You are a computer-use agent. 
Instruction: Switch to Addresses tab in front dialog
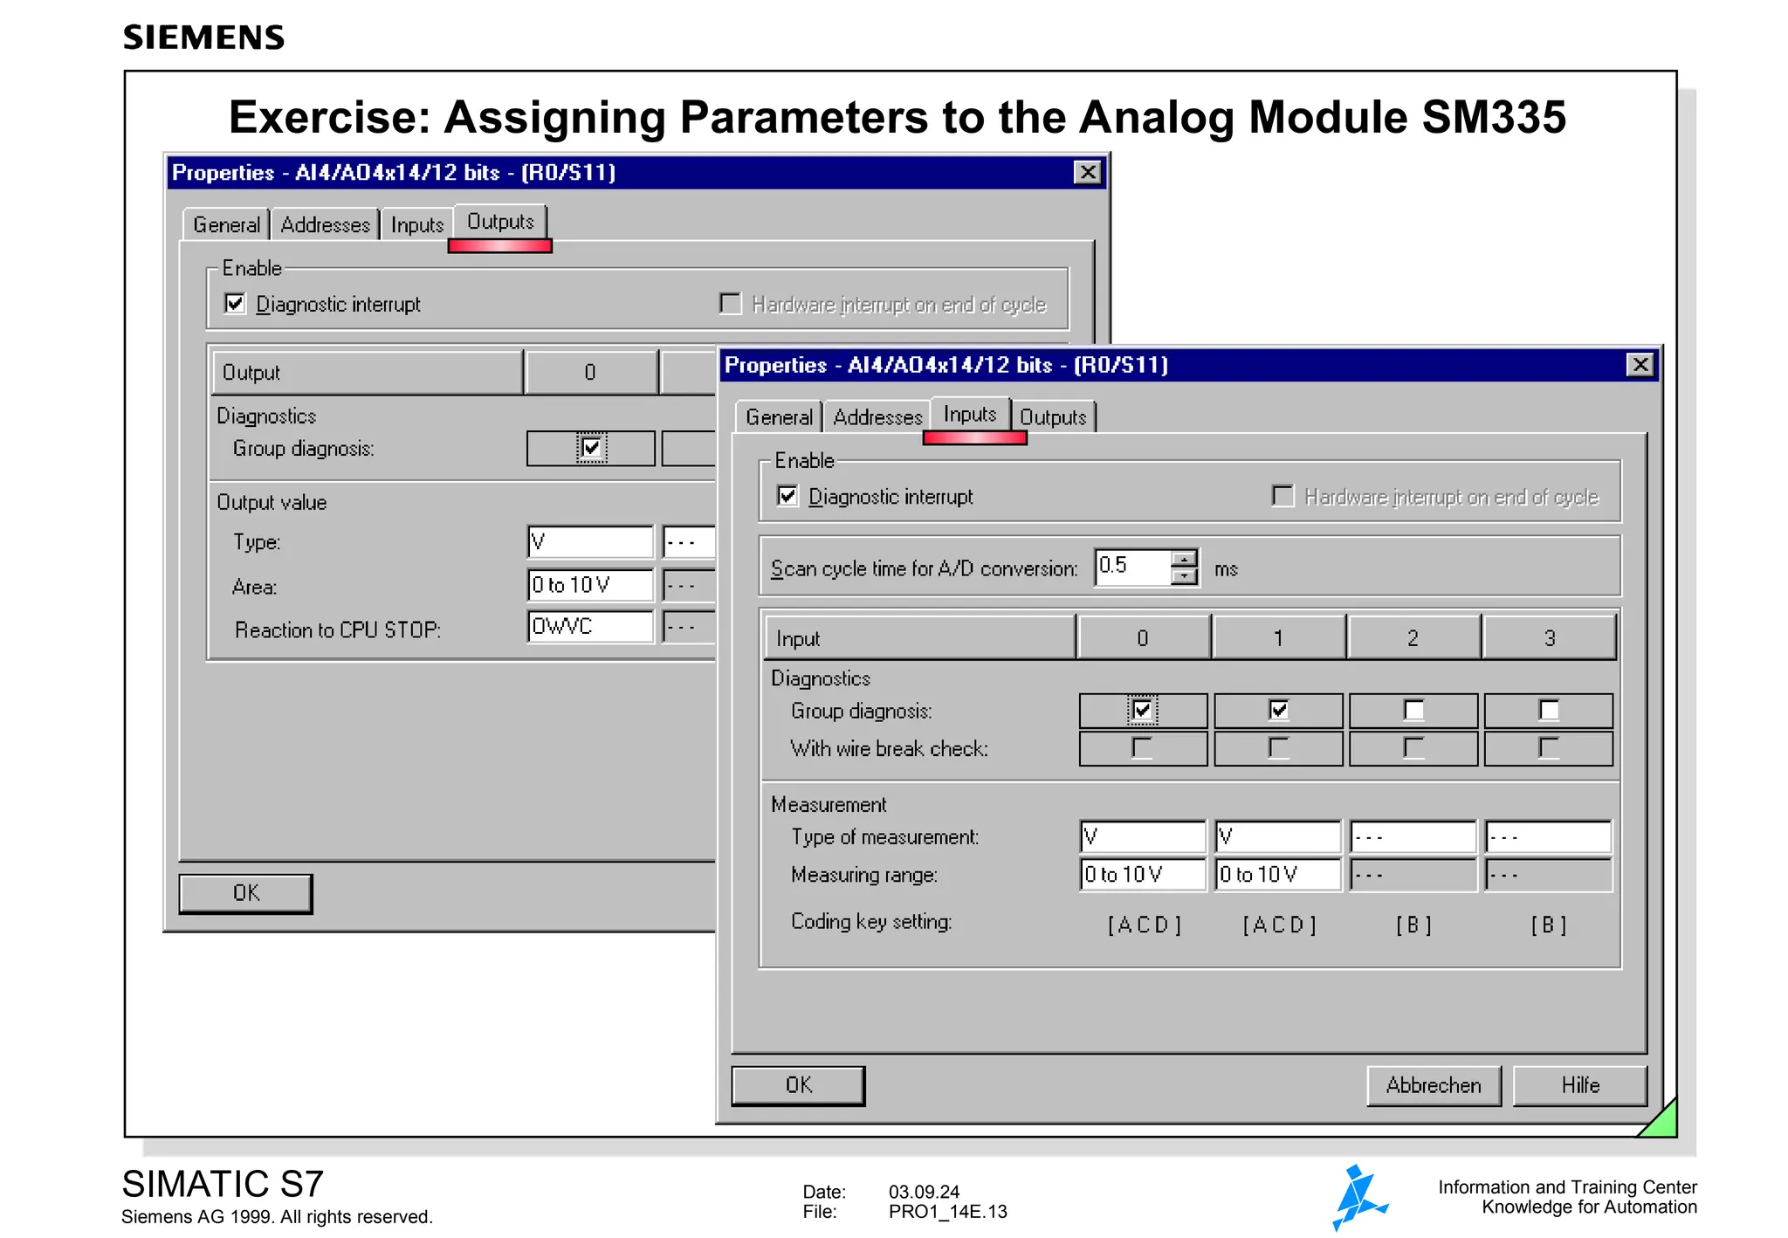coord(877,417)
